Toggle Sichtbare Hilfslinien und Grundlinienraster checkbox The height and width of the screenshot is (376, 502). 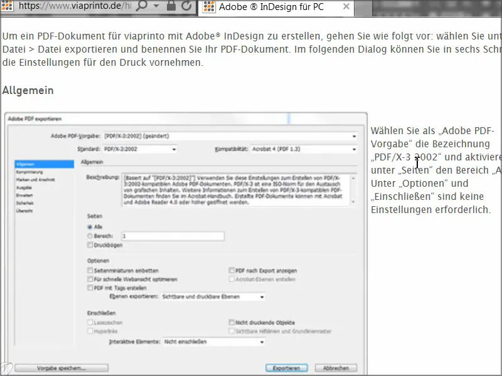pyautogui.click(x=232, y=331)
